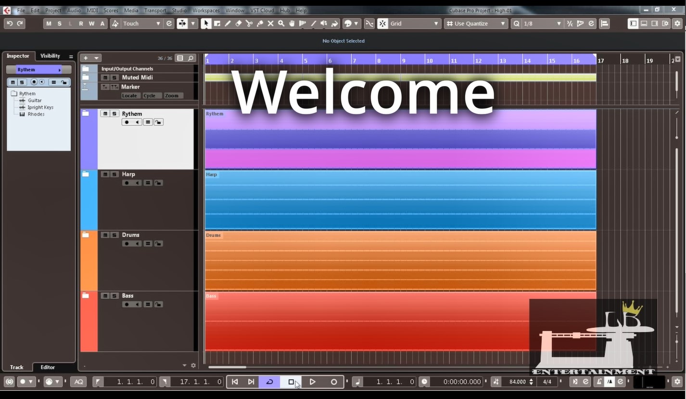Open the Touch automation mode dropdown
686x399 pixels.
coord(159,23)
